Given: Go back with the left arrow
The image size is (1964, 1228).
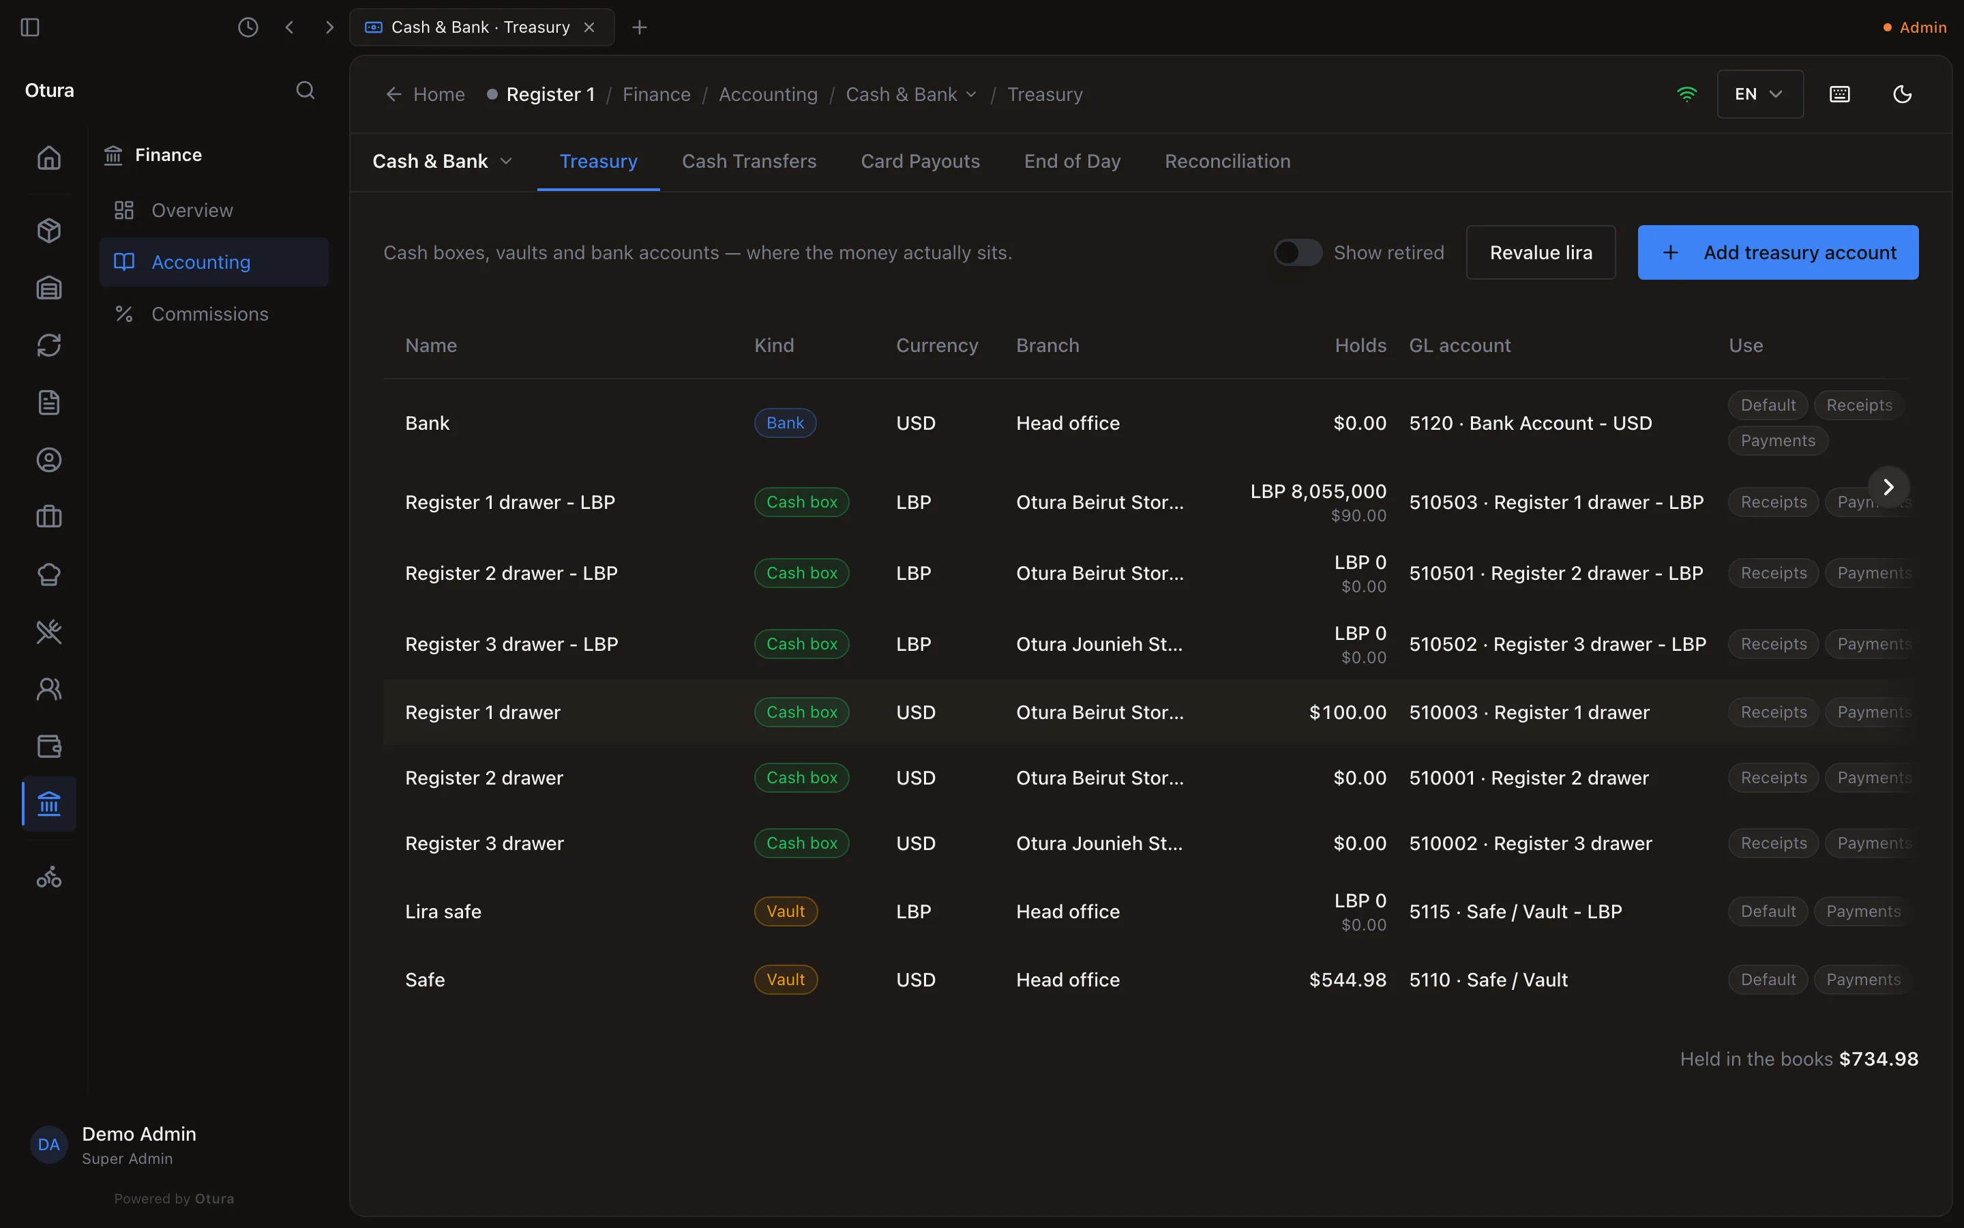Looking at the screenshot, I should click(289, 27).
